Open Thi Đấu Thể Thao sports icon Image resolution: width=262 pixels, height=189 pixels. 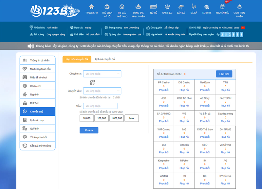(x=122, y=7)
